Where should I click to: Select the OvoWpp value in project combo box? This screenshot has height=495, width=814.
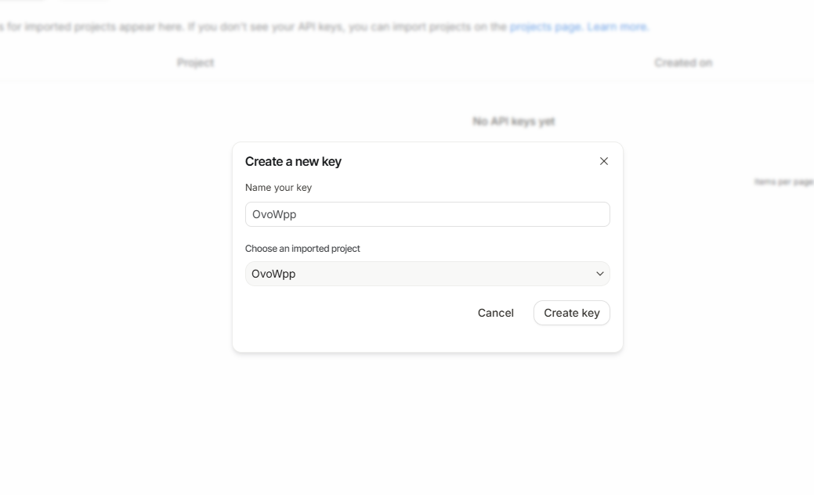click(273, 274)
